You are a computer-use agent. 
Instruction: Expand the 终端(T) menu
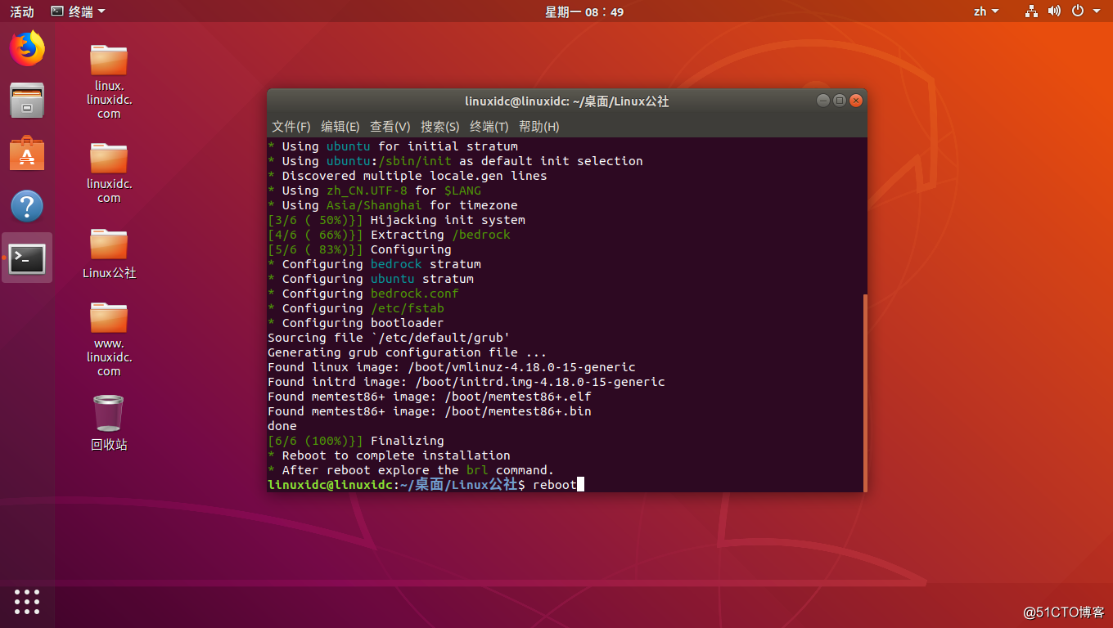click(489, 127)
